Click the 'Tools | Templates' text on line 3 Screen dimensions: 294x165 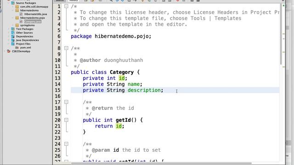[216, 18]
